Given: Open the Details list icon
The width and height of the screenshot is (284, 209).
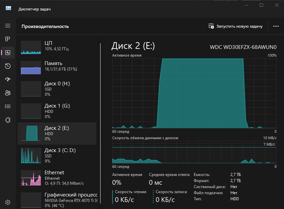Looking at the screenshot, I should click(x=8, y=107).
